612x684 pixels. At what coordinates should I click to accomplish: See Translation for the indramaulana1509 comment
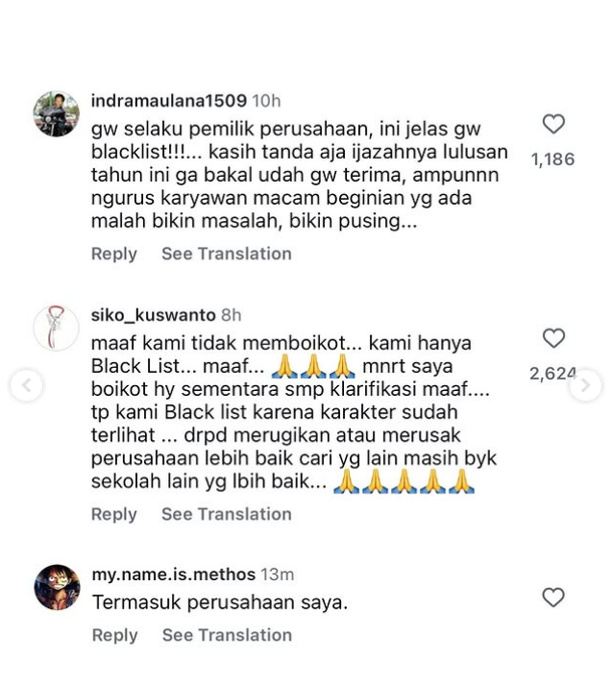click(227, 254)
